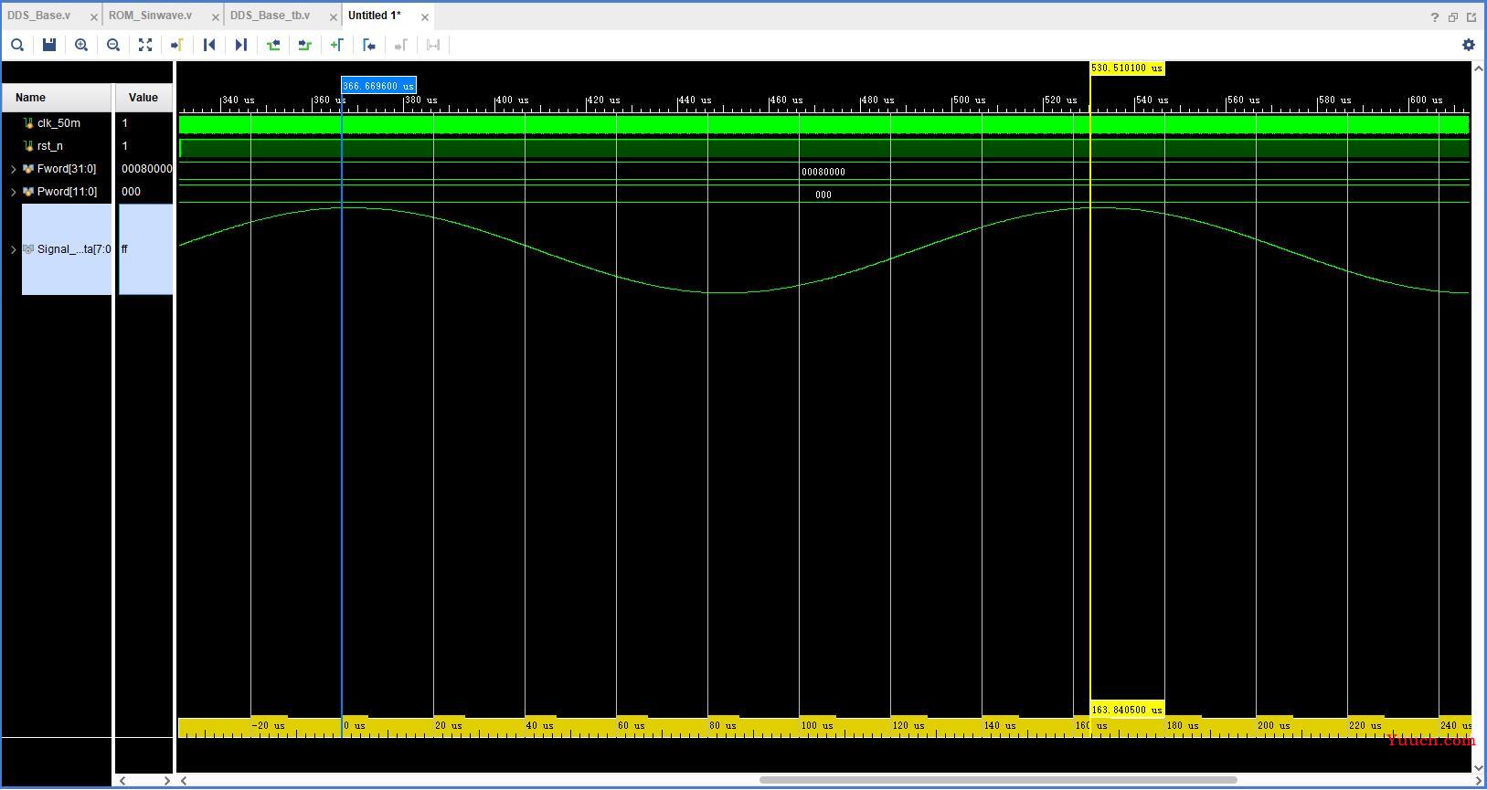This screenshot has height=790, width=1487.
Task: Maximize the waveform panel icon
Action: [x=1471, y=16]
